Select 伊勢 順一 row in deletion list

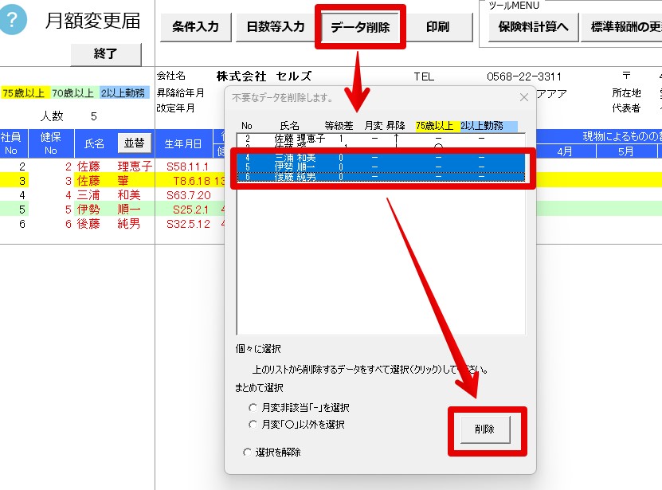[381, 167]
